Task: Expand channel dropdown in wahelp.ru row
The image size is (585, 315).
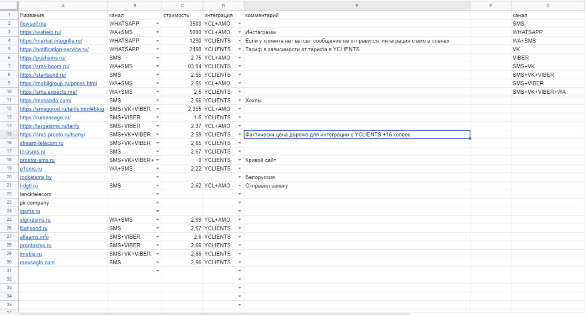Action: (x=158, y=32)
